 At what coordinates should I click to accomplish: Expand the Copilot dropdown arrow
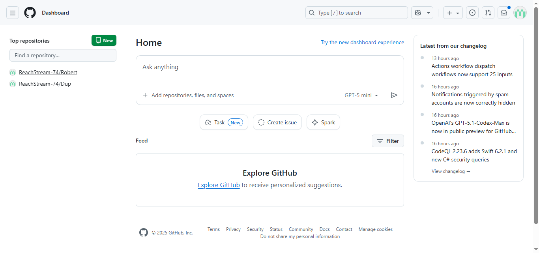[x=429, y=13]
